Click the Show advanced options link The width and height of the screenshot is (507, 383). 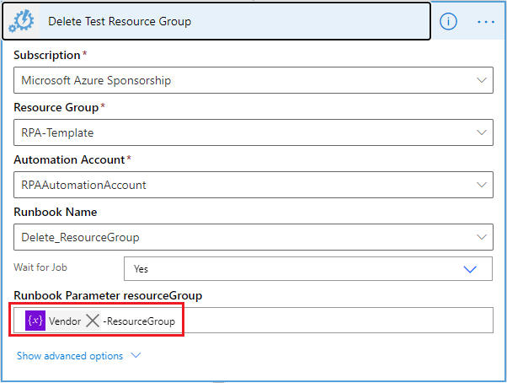point(70,356)
